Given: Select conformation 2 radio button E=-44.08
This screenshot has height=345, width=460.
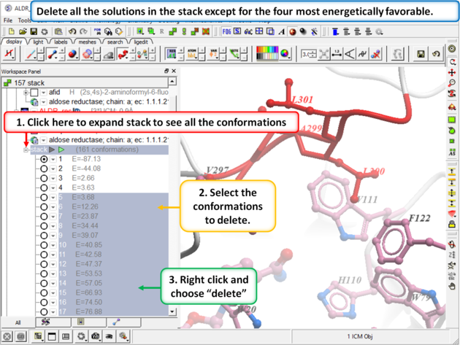Looking at the screenshot, I should point(44,168).
